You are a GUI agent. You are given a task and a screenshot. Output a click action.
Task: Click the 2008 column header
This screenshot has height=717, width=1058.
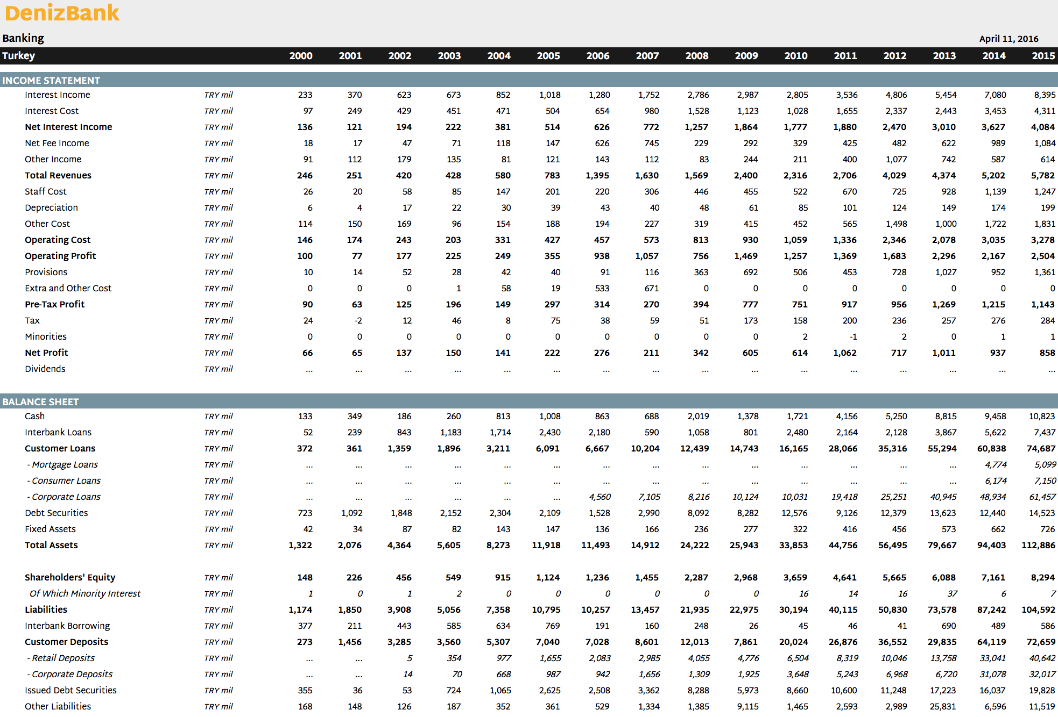tap(697, 56)
